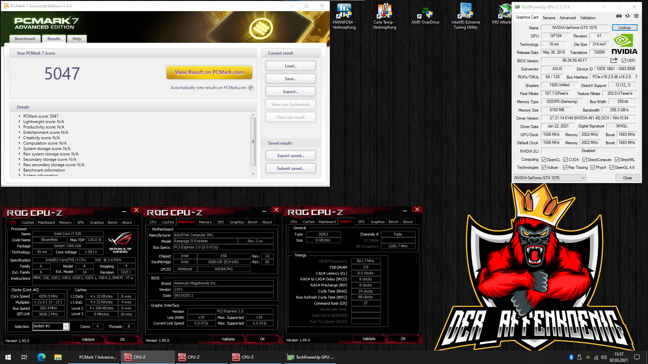Toggle the PhysX checkbox
The image size is (648, 364).
pyautogui.click(x=593, y=168)
